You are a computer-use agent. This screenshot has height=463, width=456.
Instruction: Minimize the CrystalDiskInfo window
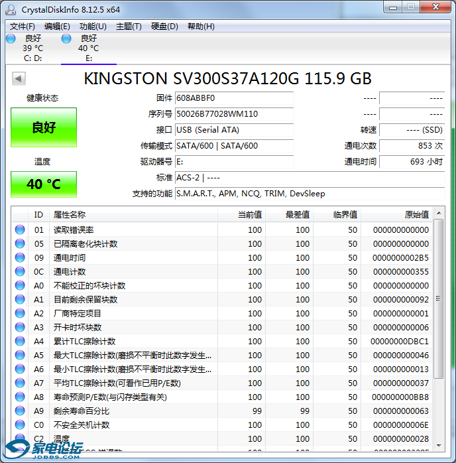pos(392,7)
